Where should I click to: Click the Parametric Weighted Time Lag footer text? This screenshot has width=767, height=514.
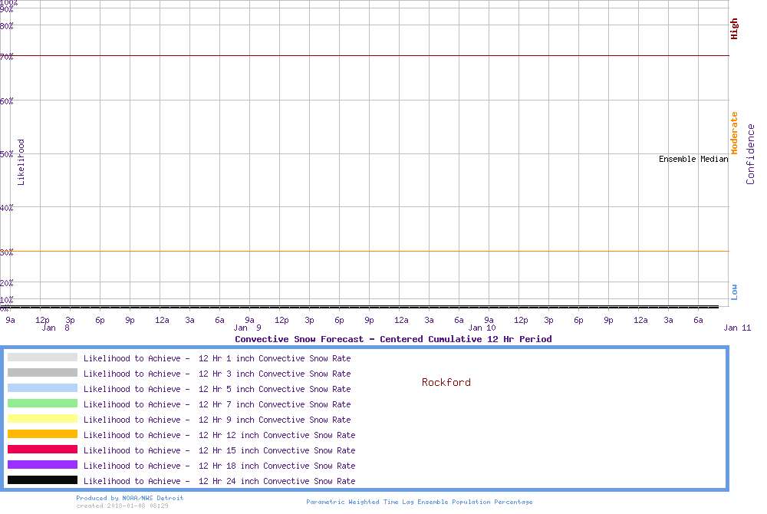click(419, 502)
